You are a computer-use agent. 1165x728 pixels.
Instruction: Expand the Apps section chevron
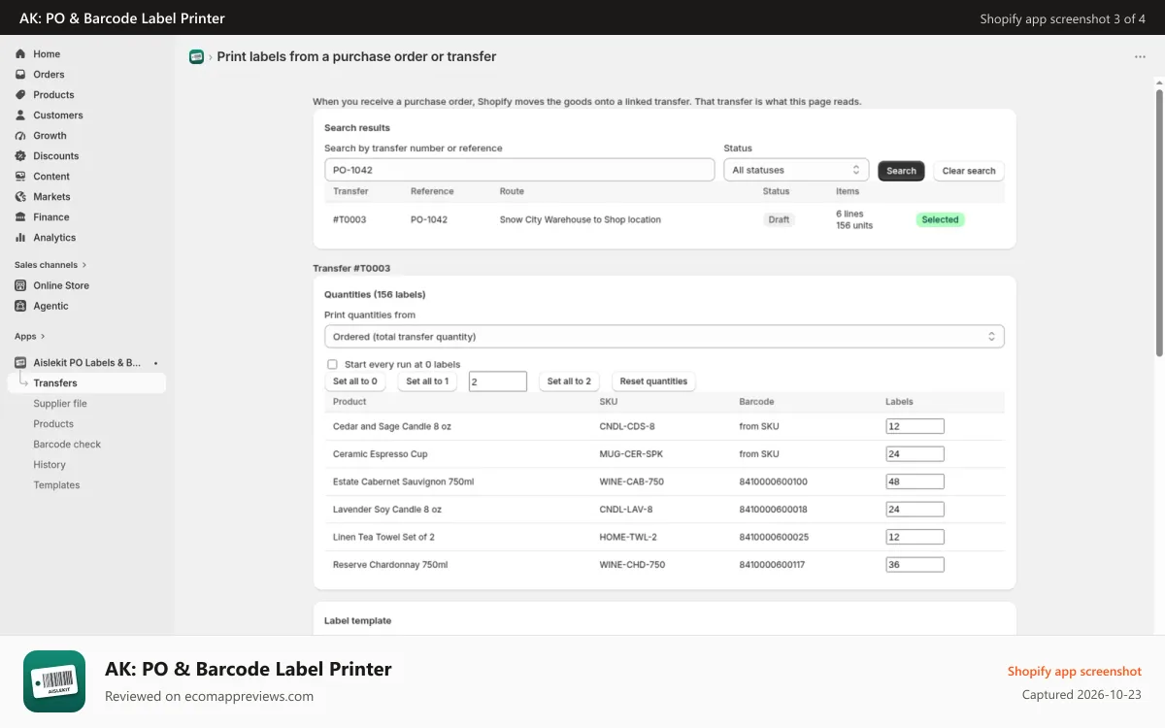[43, 337]
